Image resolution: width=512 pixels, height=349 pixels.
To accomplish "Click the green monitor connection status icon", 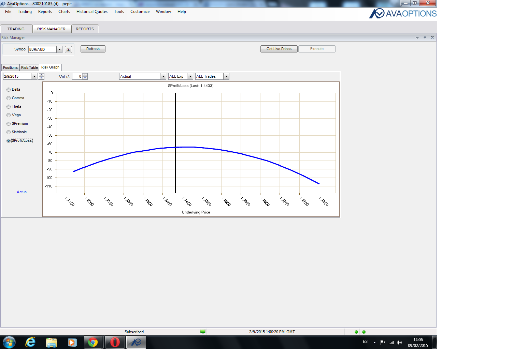I will click(203, 332).
